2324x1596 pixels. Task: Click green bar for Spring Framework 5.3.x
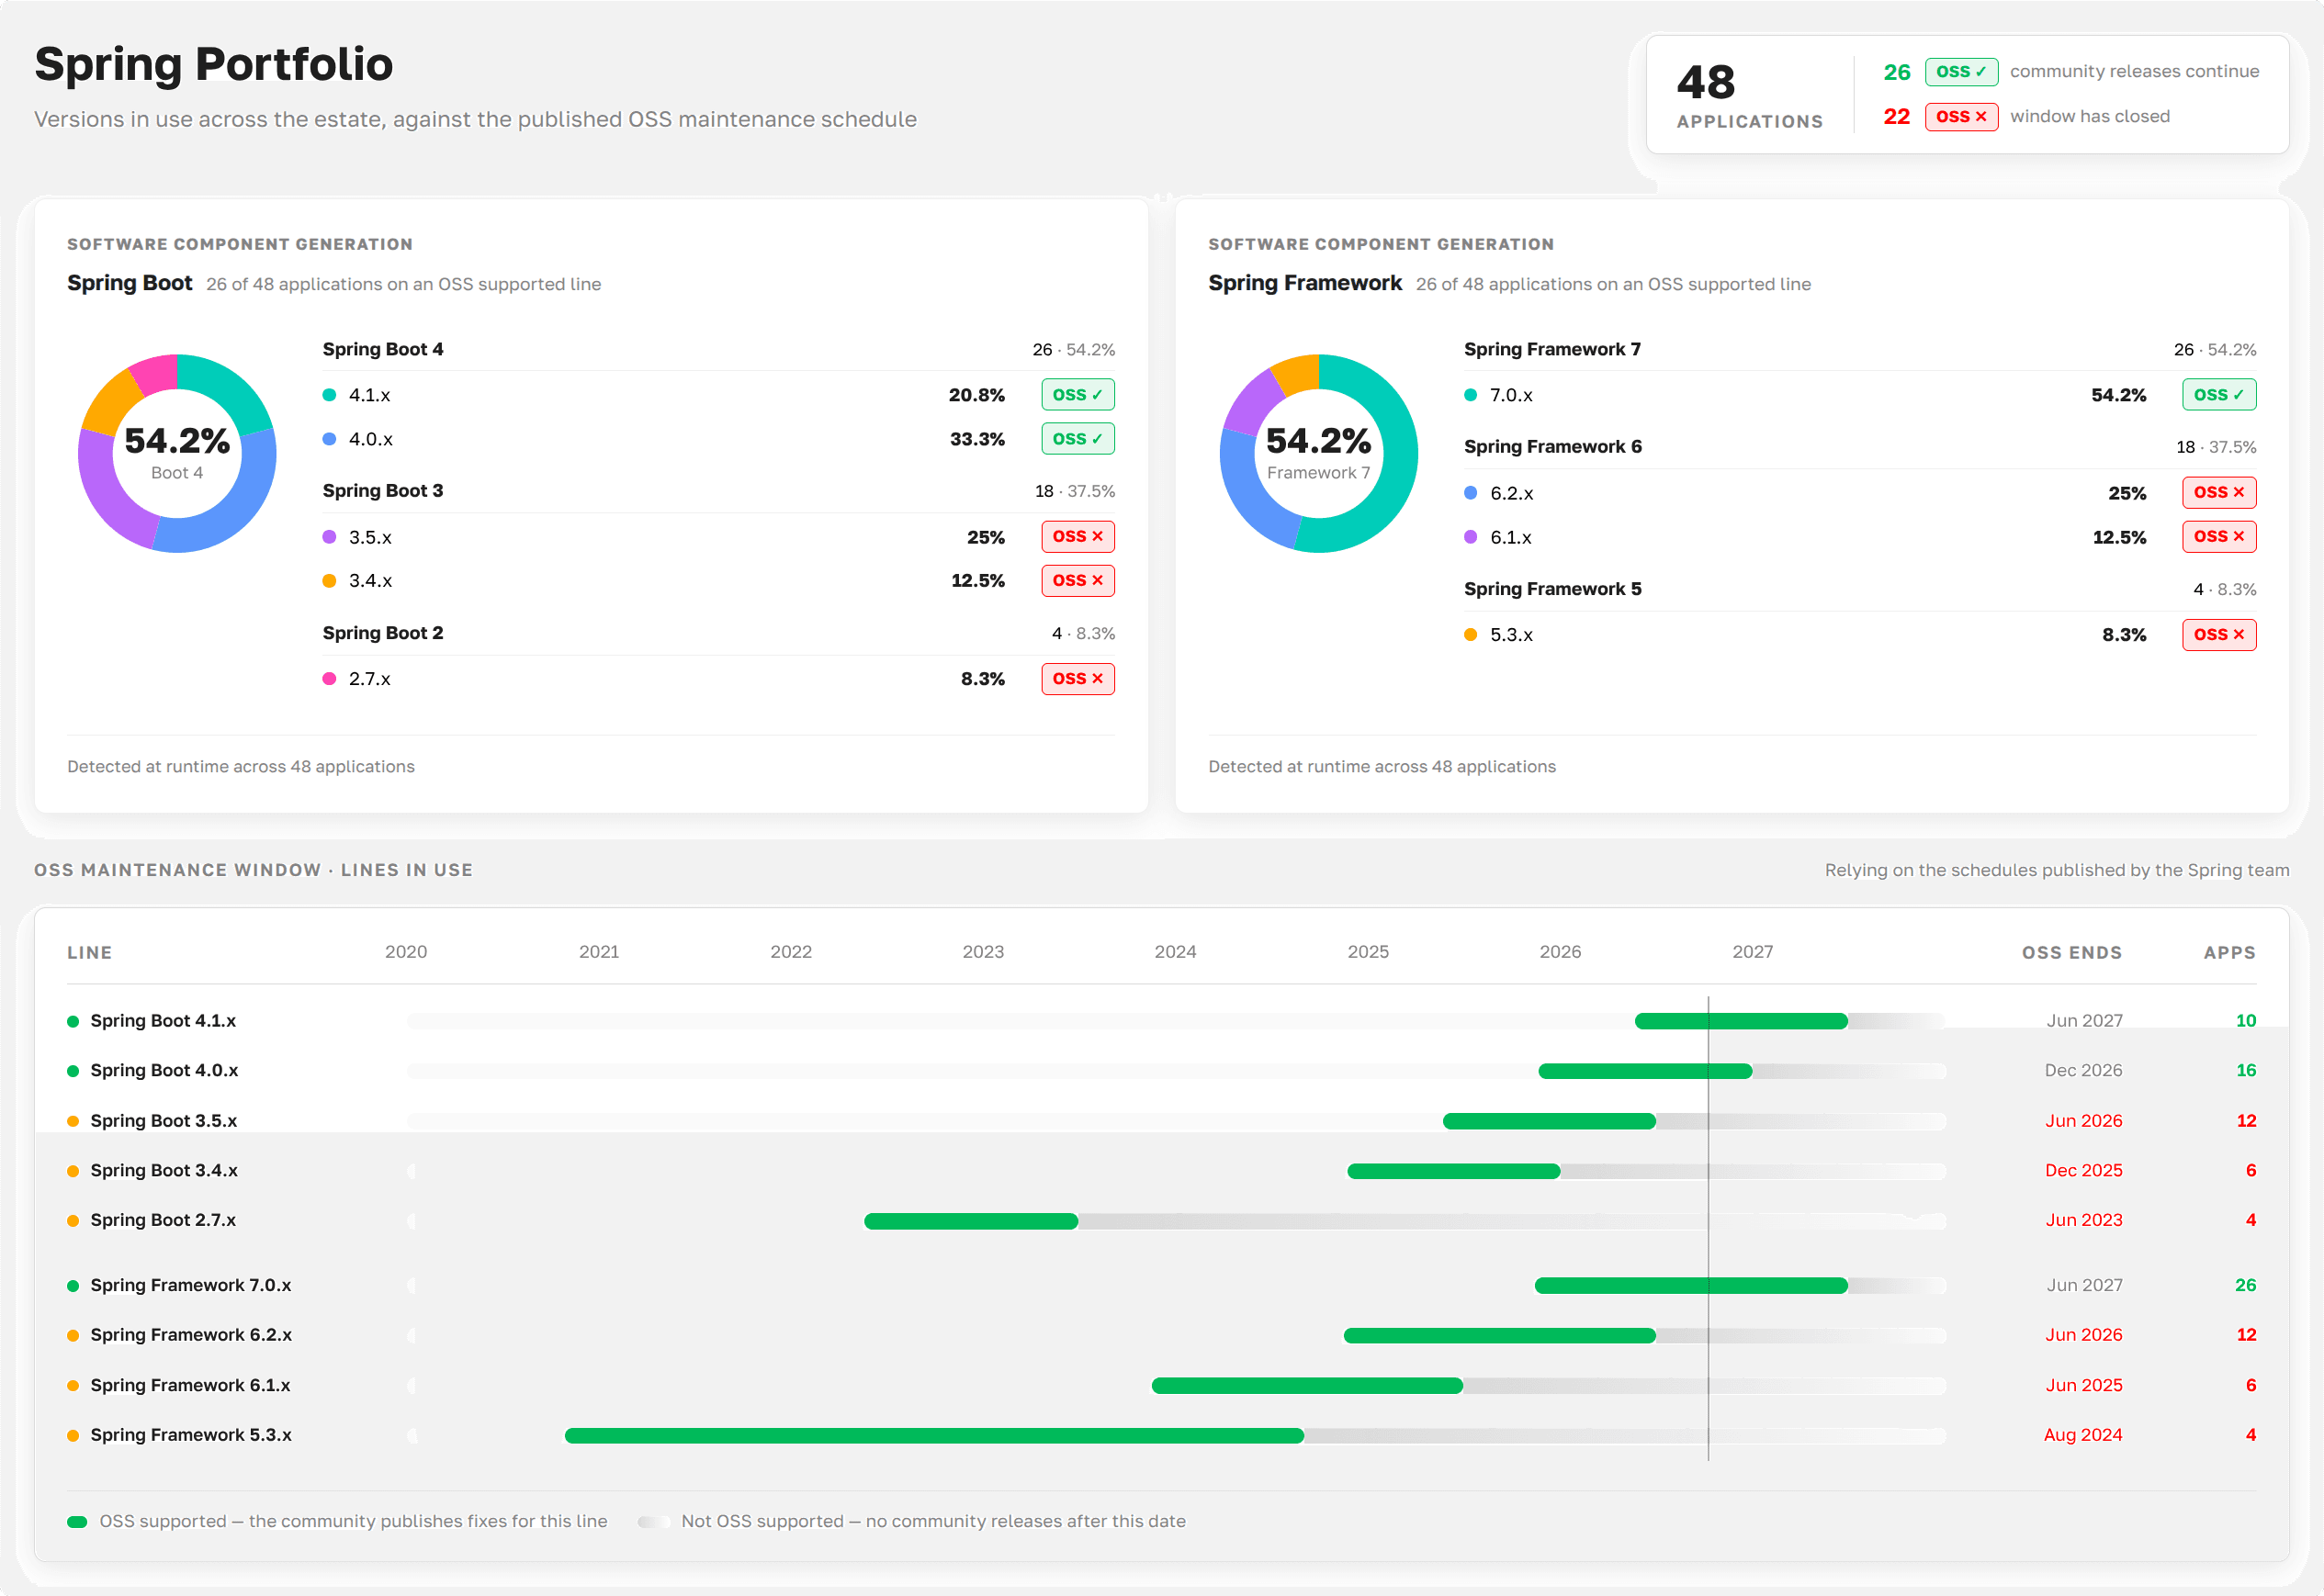click(934, 1436)
